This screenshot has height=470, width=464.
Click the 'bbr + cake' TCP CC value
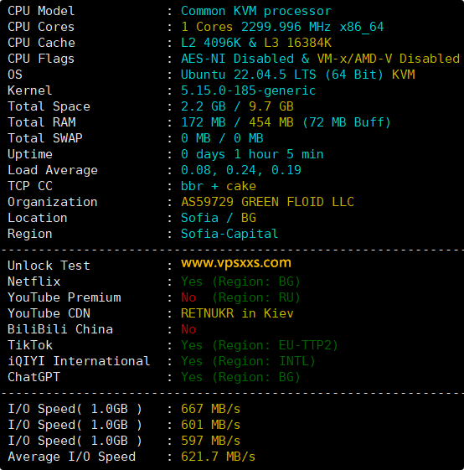point(219,186)
